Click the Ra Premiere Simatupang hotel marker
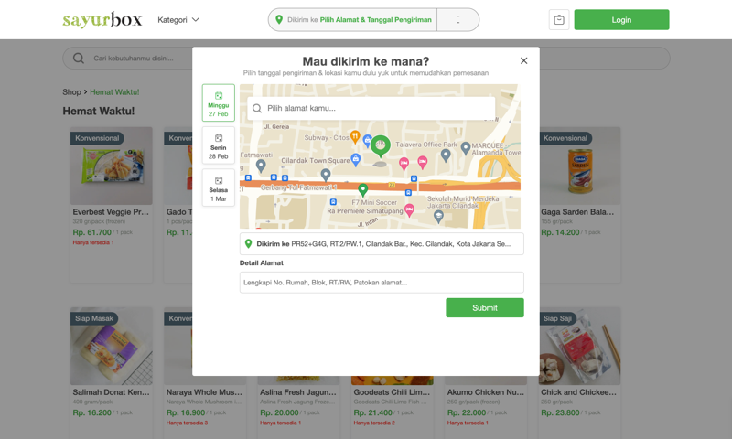The height and width of the screenshot is (439, 732). pos(409,210)
